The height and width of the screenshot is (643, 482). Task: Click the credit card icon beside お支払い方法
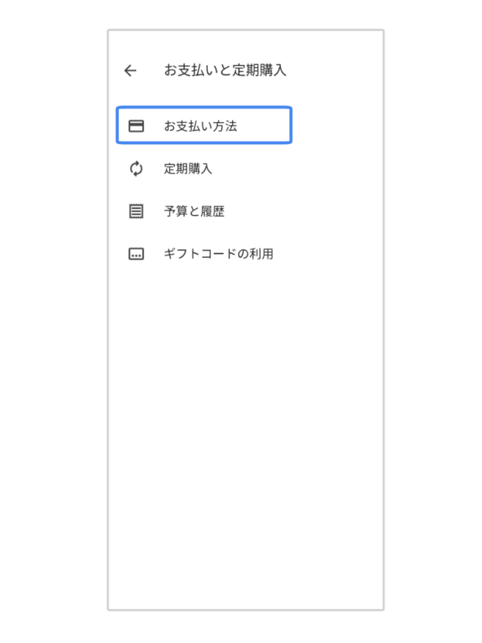click(136, 126)
